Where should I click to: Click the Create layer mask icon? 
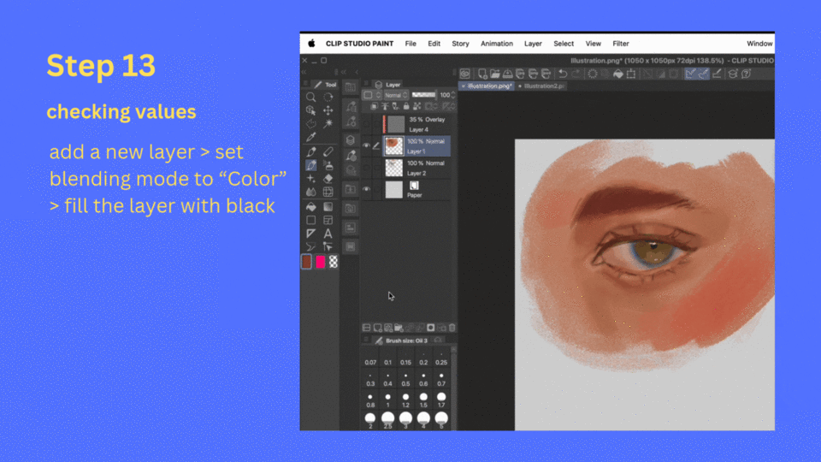click(430, 328)
